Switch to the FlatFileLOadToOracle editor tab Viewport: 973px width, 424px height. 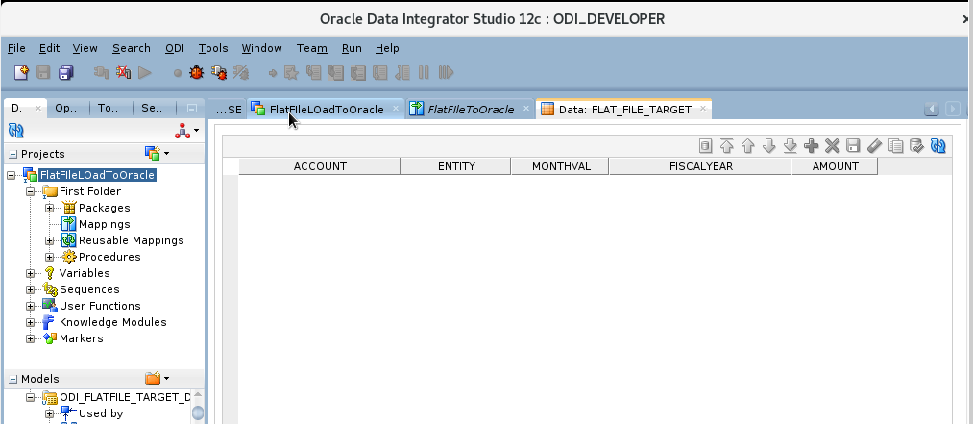tap(327, 110)
